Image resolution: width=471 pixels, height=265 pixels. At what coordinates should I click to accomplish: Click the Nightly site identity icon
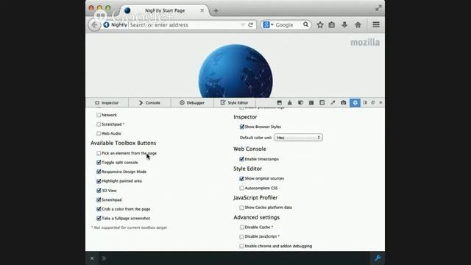point(106,25)
